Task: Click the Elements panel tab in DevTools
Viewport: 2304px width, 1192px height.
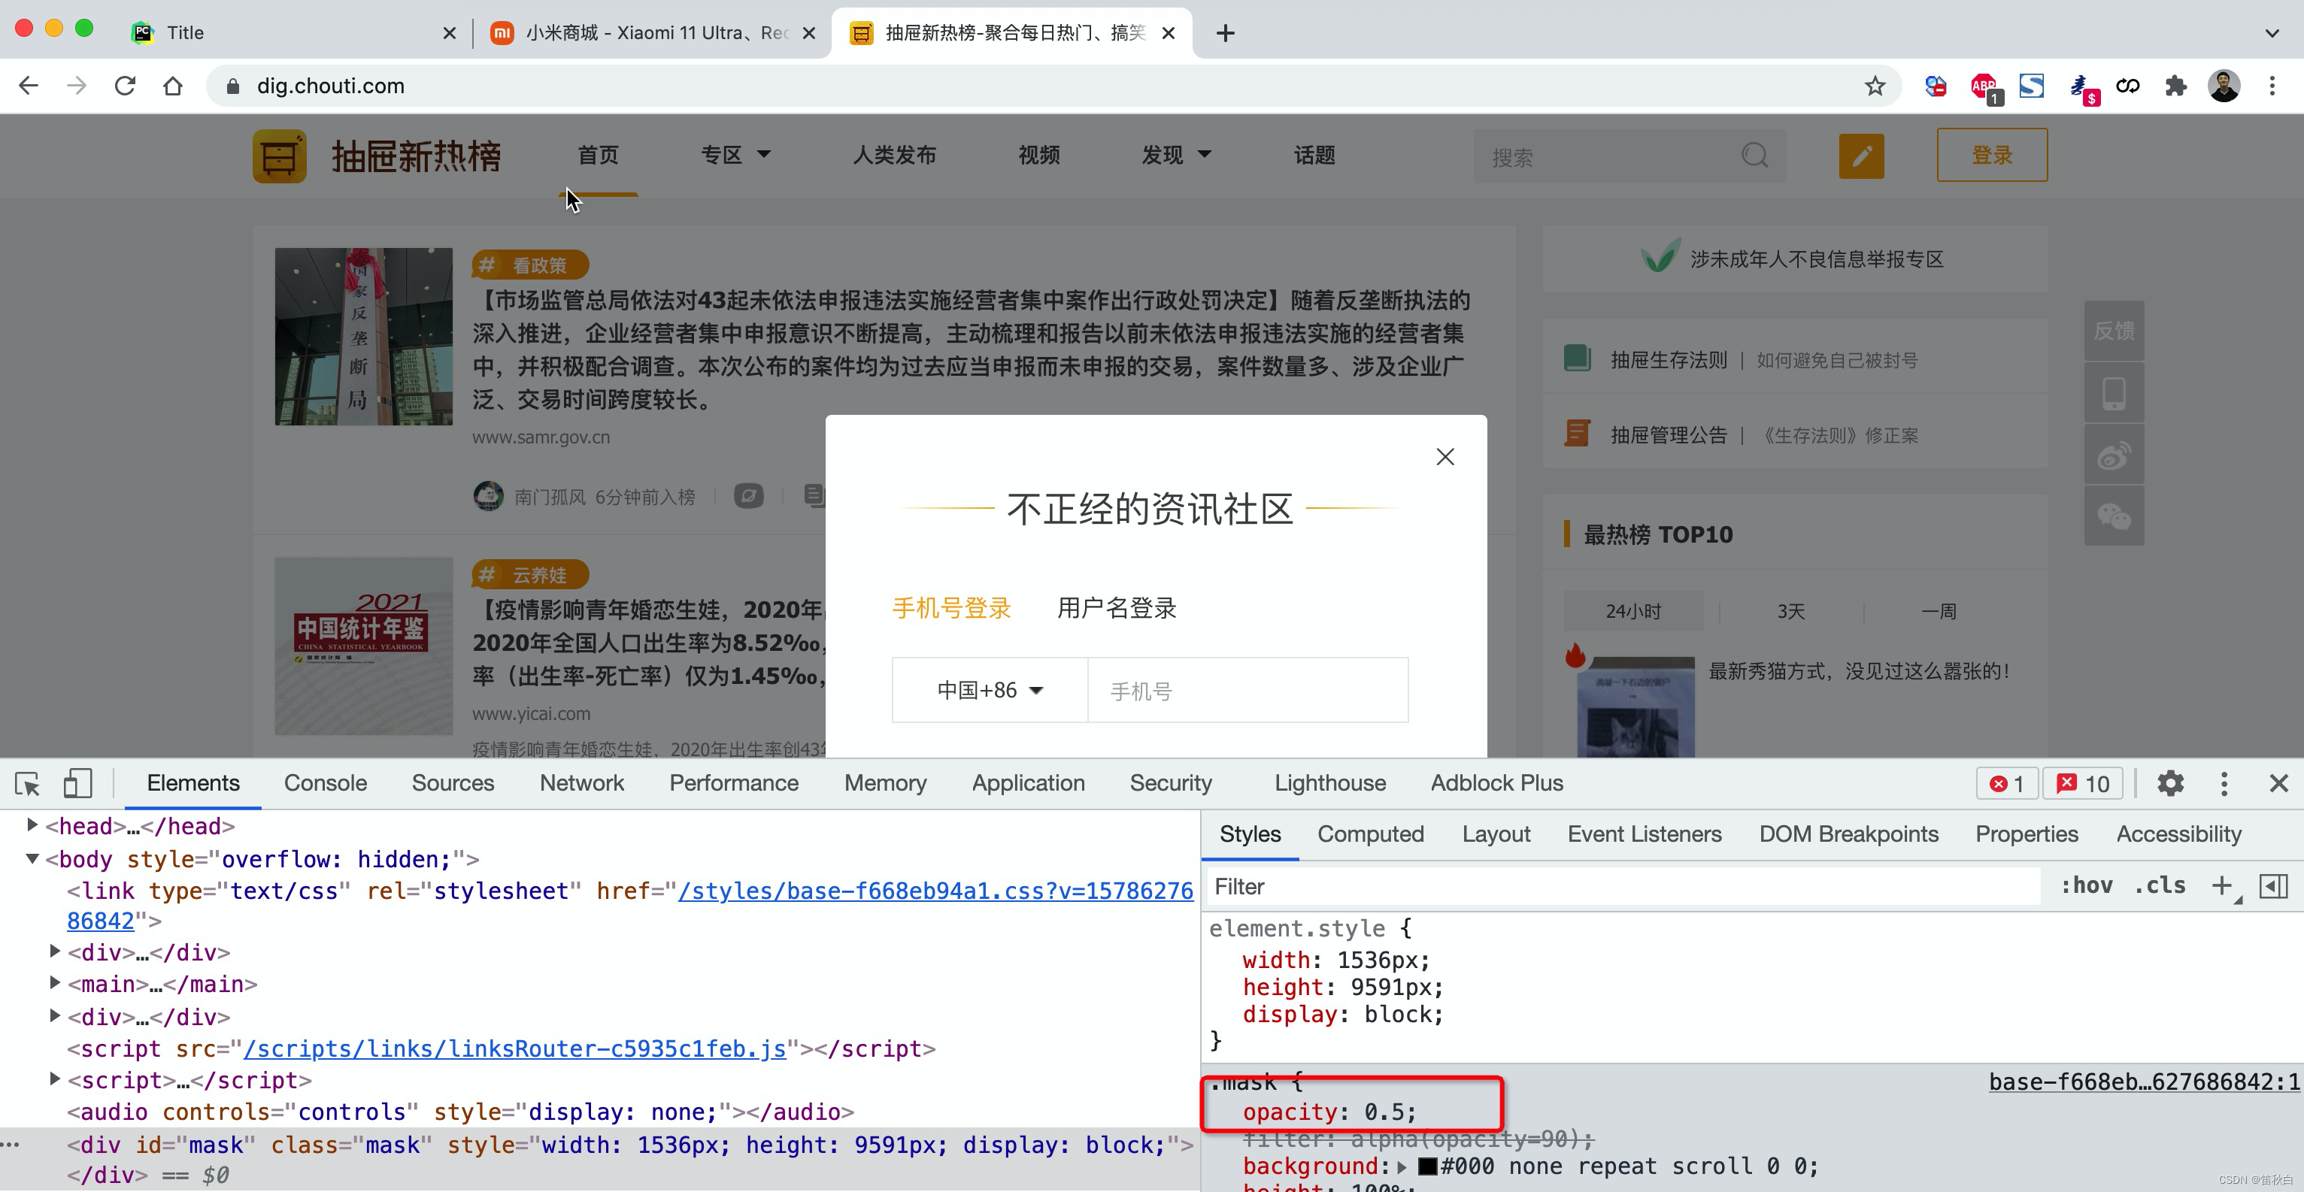Action: [193, 783]
